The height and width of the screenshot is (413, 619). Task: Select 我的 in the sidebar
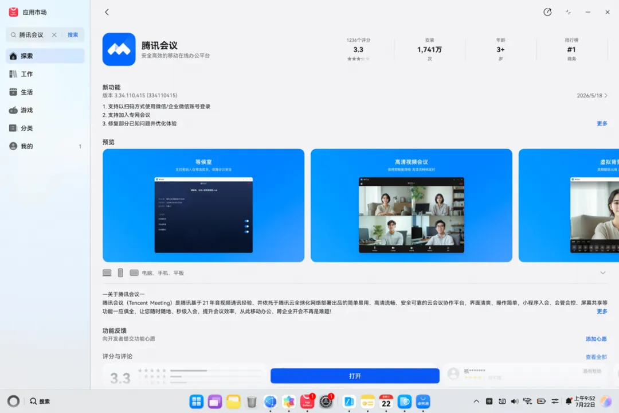(x=45, y=146)
